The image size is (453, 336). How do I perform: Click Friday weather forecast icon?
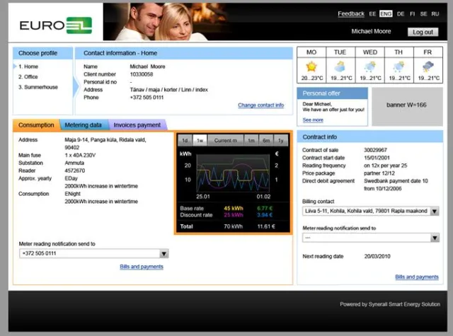click(428, 66)
